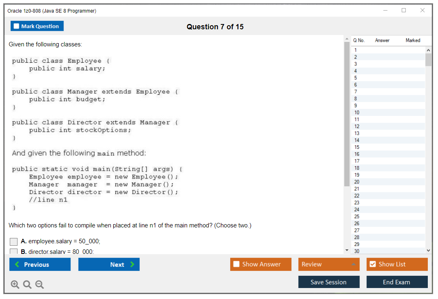The image size is (438, 299).
Task: Toggle the Show Answer checkbox
Action: click(237, 264)
